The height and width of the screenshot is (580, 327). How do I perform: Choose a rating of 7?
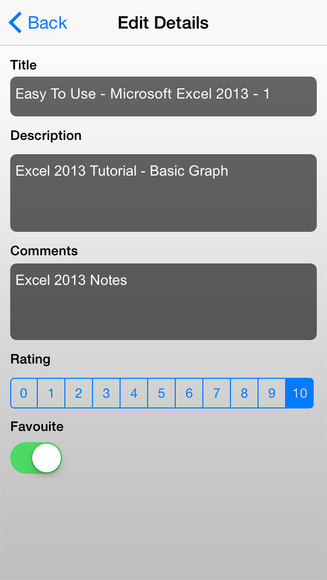(217, 393)
